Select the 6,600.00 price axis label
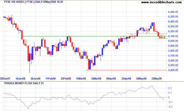The image size is (184, 112). click(173, 12)
